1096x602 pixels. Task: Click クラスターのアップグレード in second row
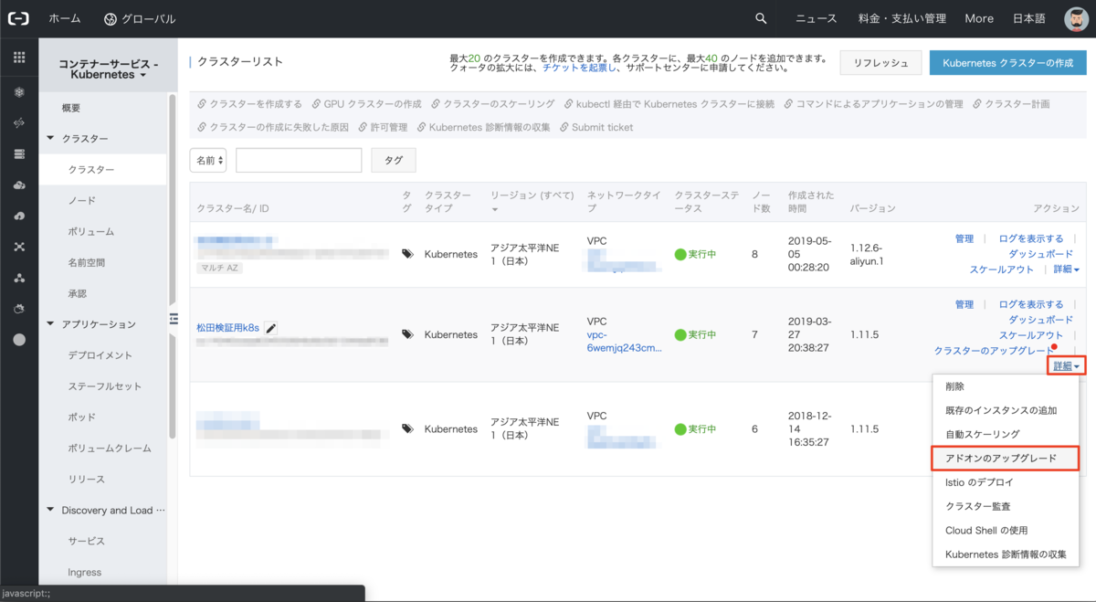[x=993, y=351]
